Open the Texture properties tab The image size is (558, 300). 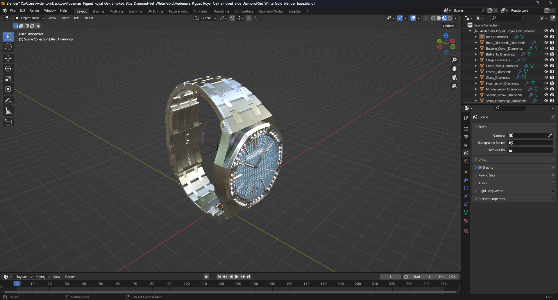click(x=466, y=231)
